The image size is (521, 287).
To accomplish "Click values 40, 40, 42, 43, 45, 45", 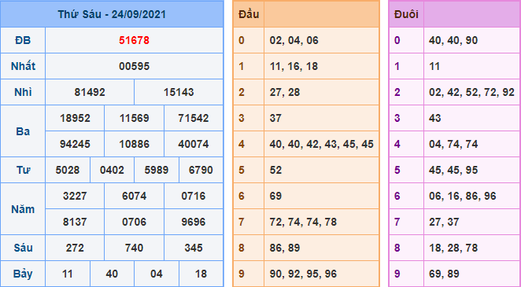I will (x=322, y=144).
